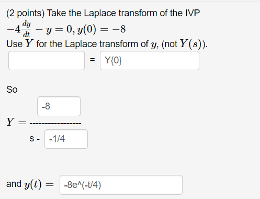Click the "(not Y(s))" note
Viewport: 260px width, 199px height.
coord(185,43)
